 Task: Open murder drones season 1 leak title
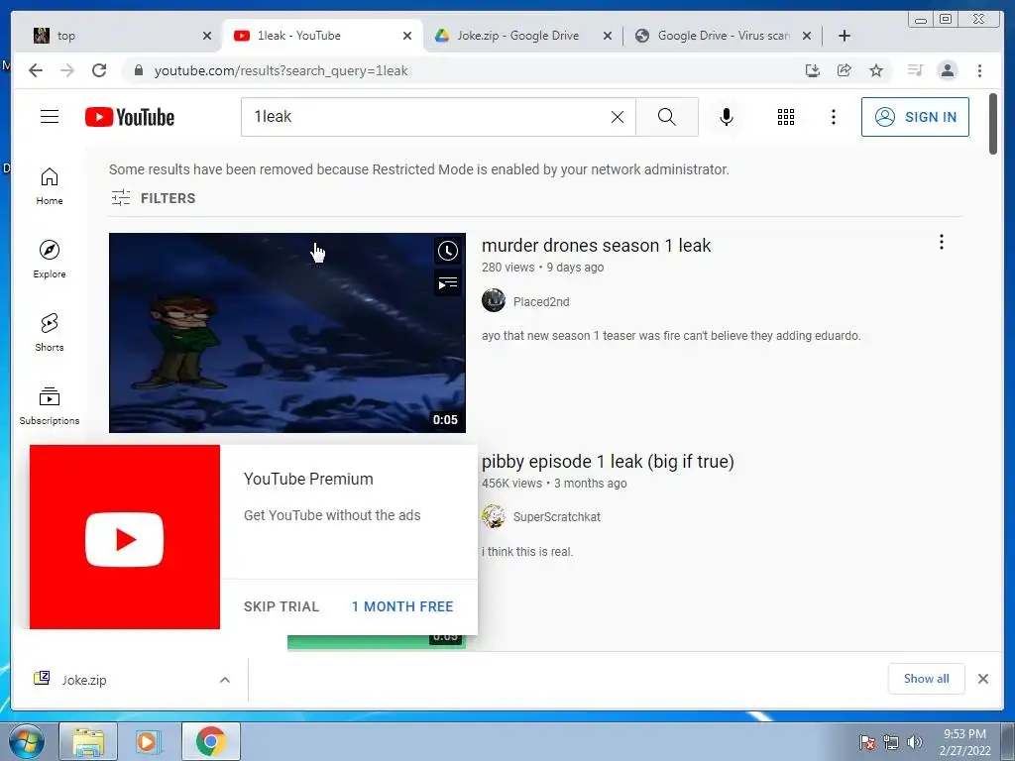click(x=596, y=246)
